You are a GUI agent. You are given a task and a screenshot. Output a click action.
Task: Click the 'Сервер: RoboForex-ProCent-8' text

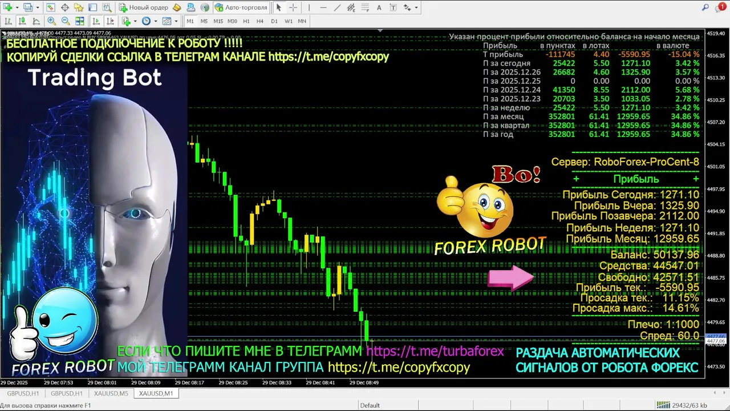625,162
